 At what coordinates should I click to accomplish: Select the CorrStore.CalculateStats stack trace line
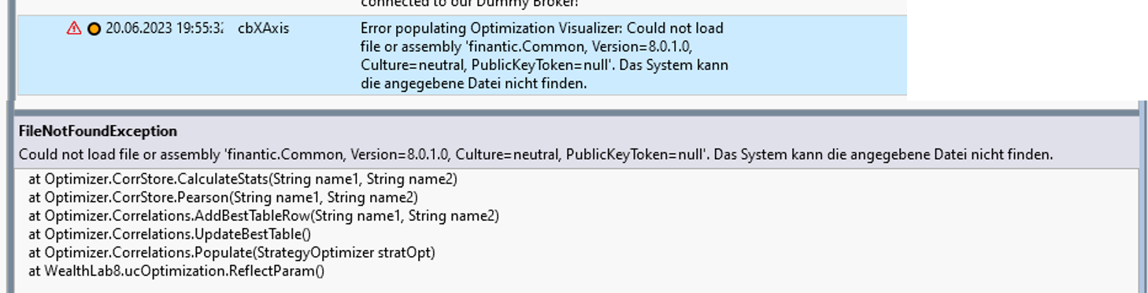[243, 179]
